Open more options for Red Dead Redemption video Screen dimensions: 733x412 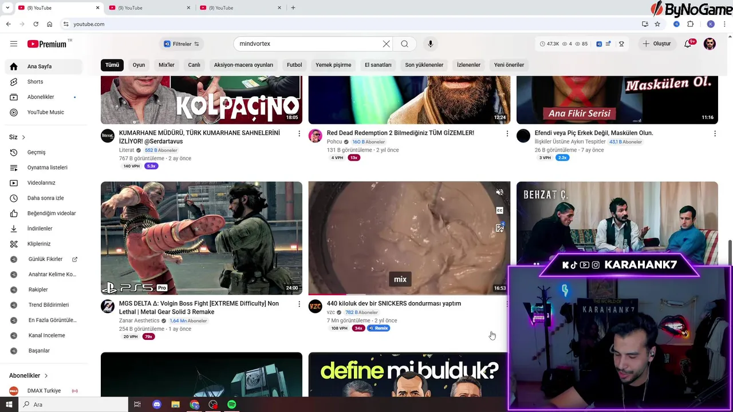coord(507,133)
